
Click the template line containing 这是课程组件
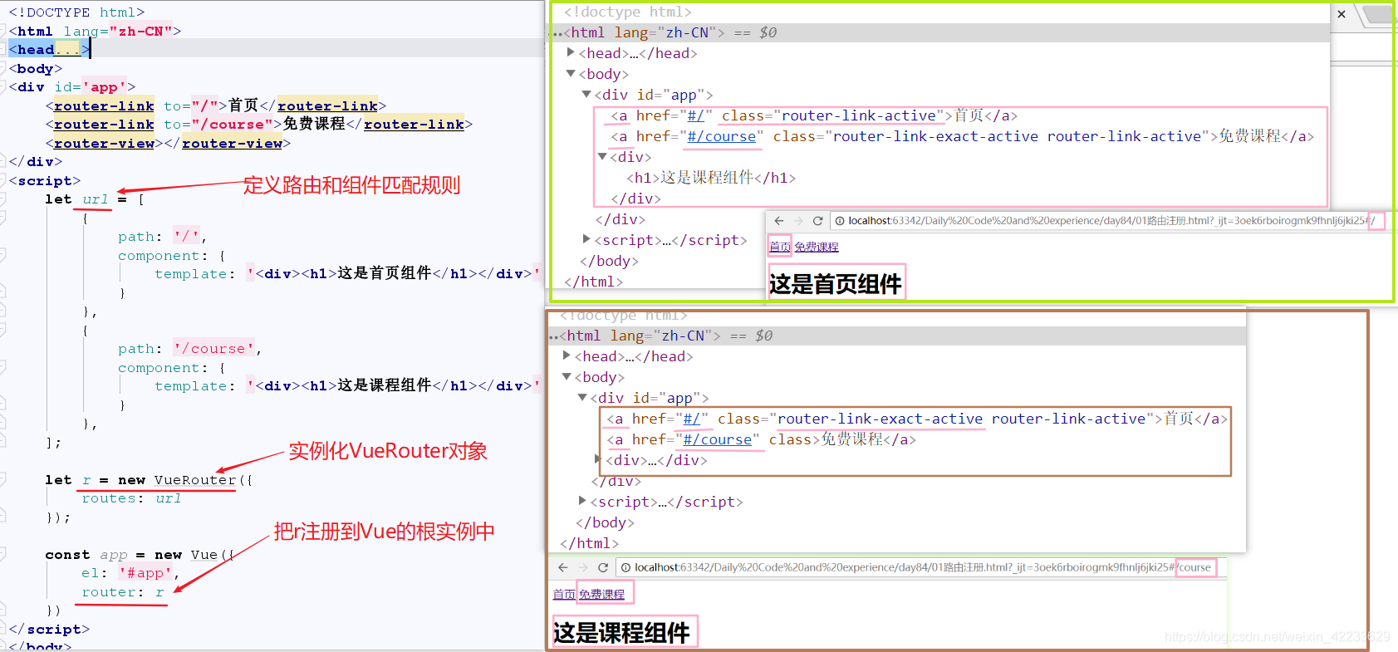(x=347, y=385)
